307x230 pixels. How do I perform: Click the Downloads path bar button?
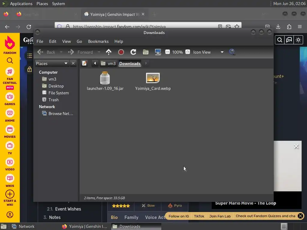click(x=130, y=63)
